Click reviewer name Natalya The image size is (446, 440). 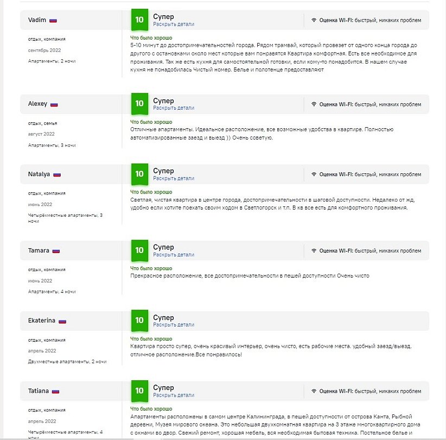tap(39, 174)
